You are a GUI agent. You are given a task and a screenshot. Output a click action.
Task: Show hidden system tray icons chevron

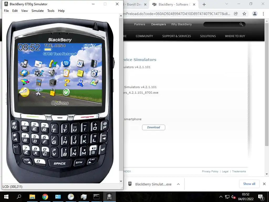click(221, 197)
